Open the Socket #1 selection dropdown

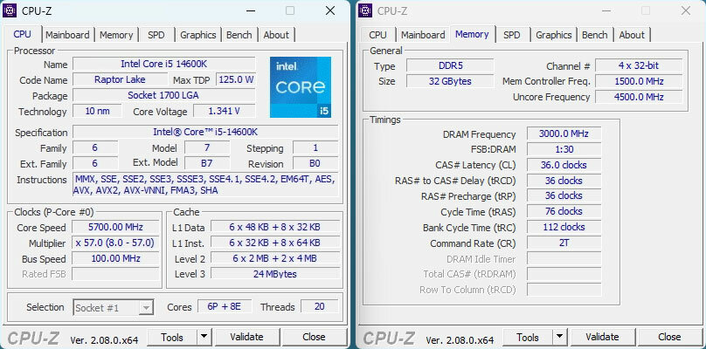113,308
